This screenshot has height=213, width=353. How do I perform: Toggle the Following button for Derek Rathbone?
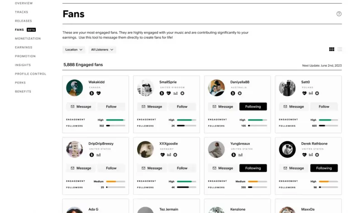pyautogui.click(x=324, y=168)
